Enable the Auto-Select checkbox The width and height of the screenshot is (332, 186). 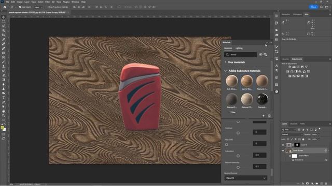20,7
